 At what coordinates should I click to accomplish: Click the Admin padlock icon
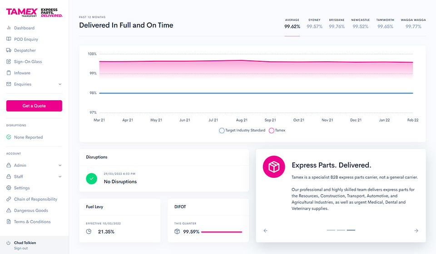(9, 165)
